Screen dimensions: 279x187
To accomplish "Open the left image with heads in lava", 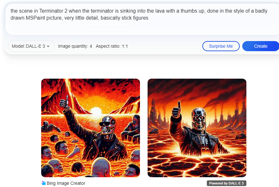I will 91,128.
